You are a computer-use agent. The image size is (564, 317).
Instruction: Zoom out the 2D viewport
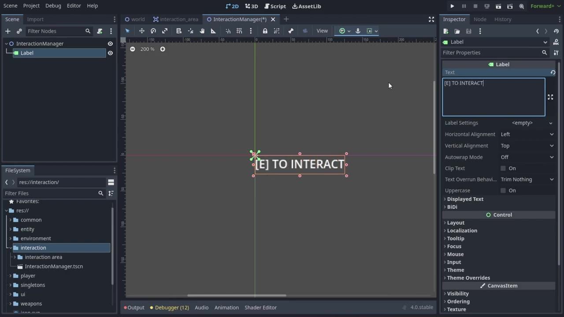[x=133, y=49]
